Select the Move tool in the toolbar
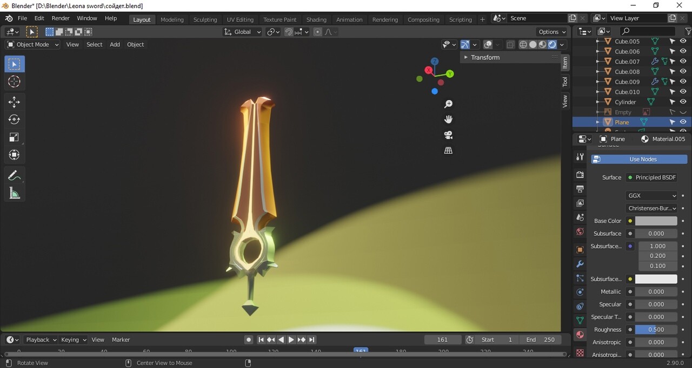The width and height of the screenshot is (692, 368). point(15,102)
